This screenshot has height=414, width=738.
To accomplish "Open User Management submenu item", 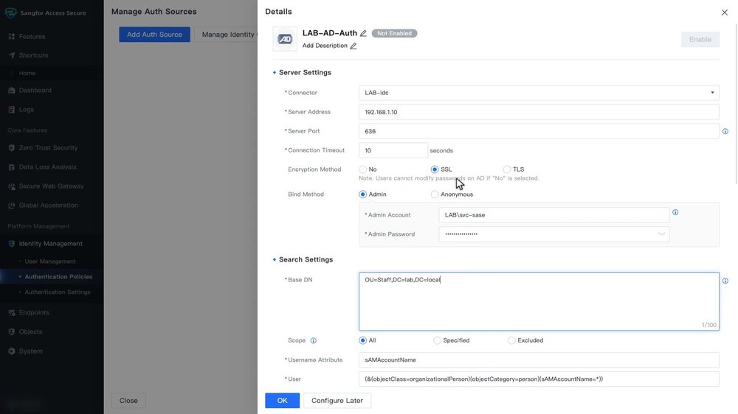I will [x=50, y=262].
